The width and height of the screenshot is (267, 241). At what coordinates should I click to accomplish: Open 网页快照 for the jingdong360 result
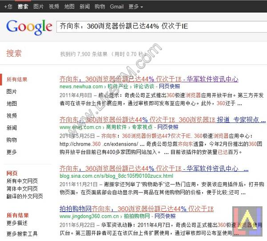[x=165, y=216]
